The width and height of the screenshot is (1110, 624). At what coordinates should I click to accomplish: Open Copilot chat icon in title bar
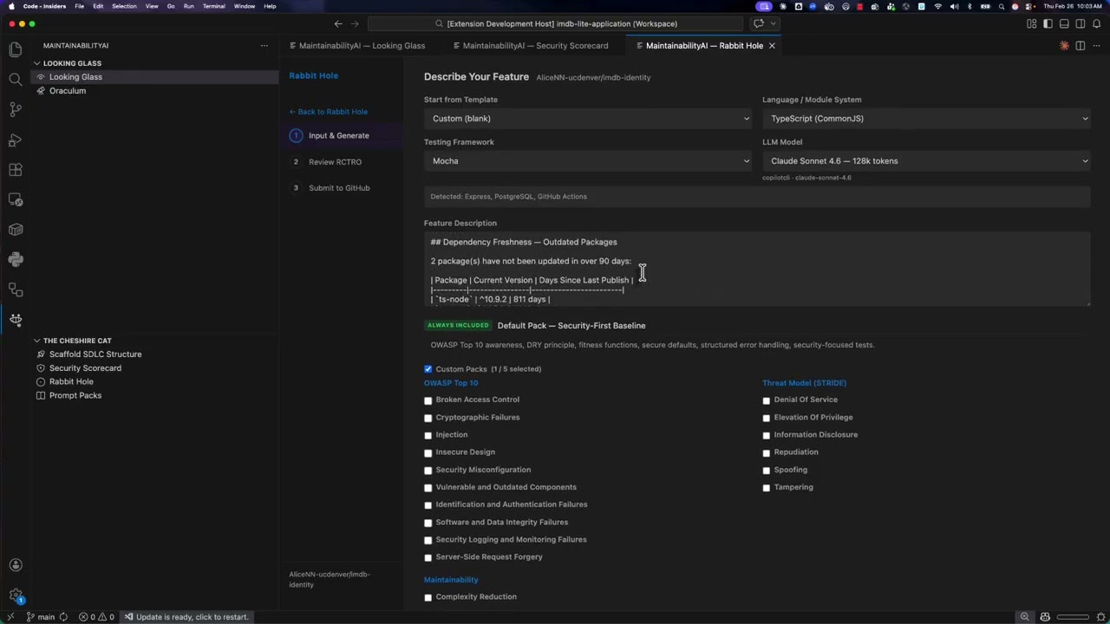[759, 23]
